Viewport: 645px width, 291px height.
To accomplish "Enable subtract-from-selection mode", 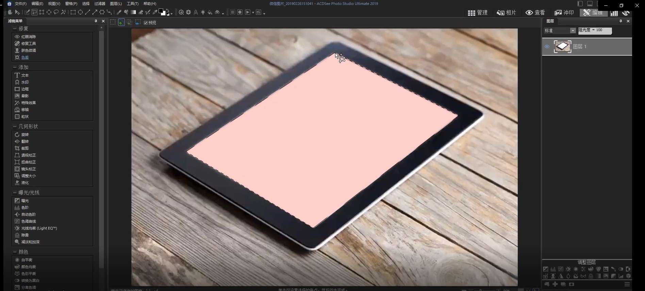I will (x=130, y=22).
